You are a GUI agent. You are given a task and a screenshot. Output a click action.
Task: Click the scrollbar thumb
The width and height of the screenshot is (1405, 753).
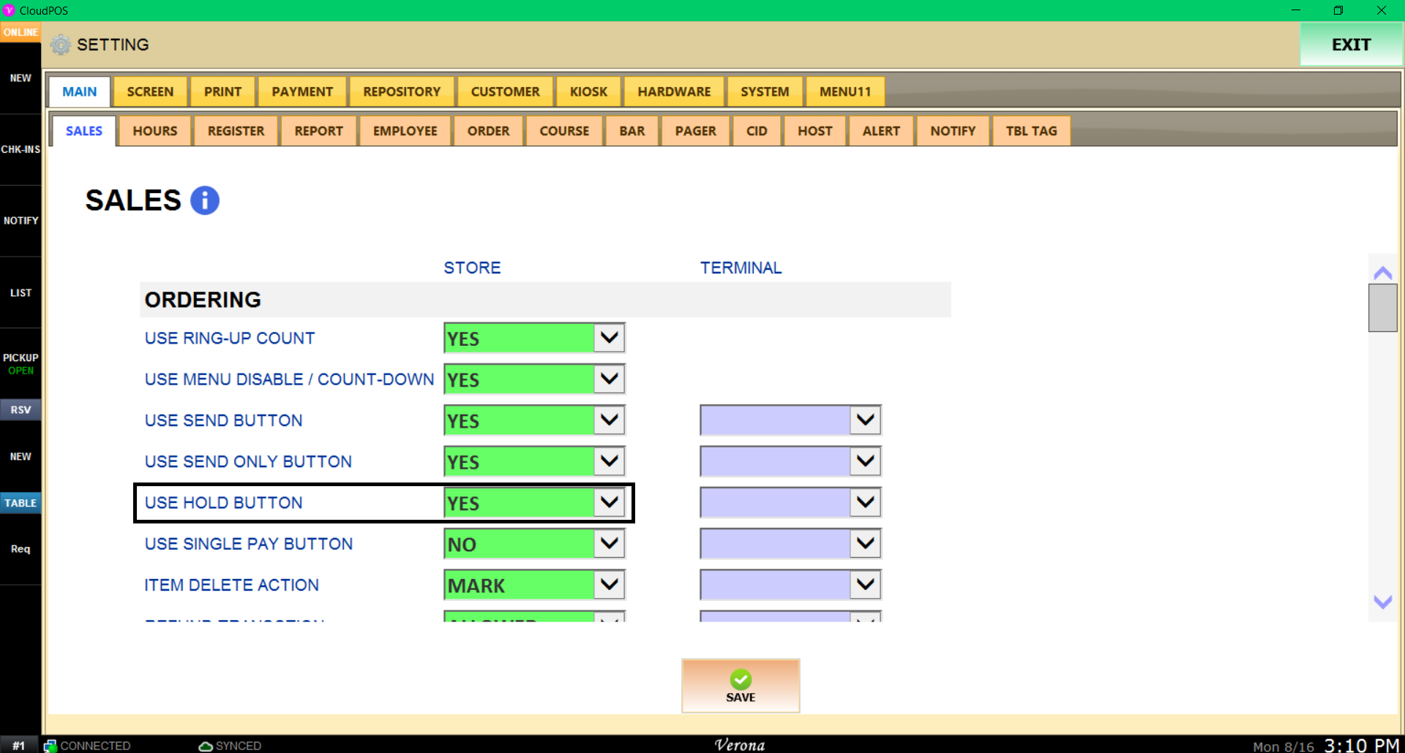pyautogui.click(x=1382, y=308)
